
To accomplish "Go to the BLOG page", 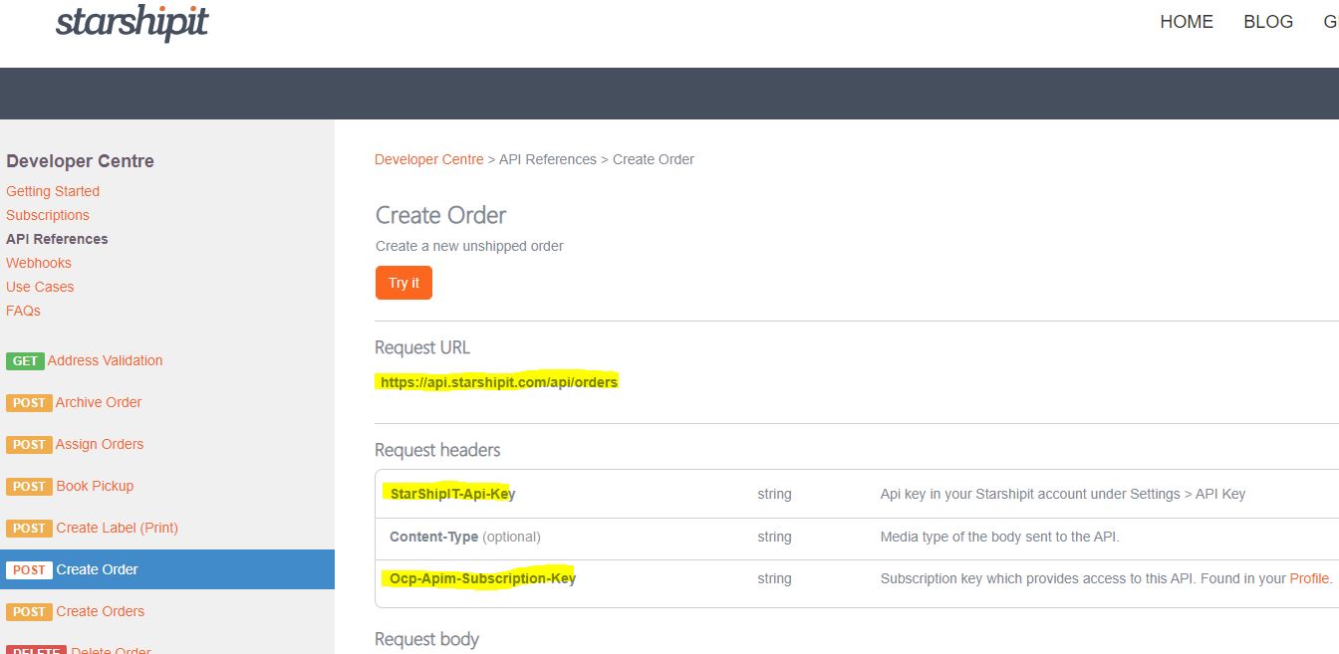I will (x=1267, y=22).
